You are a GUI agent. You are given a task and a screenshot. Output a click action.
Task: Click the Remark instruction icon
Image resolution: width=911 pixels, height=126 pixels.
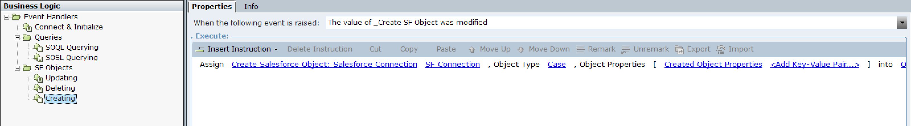[x=580, y=49]
